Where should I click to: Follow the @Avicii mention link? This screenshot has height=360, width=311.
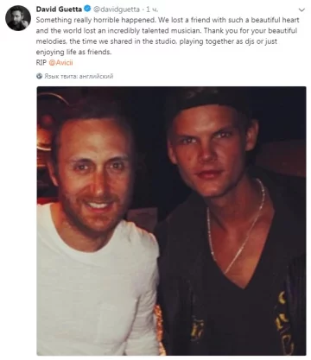60,62
